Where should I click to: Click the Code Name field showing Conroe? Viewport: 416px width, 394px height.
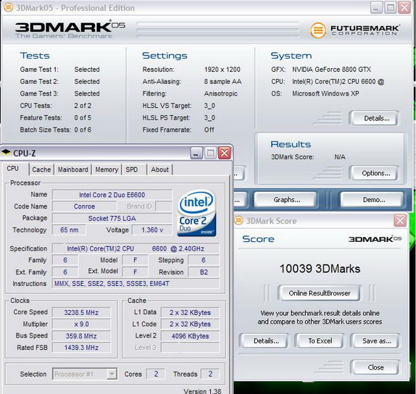tap(84, 206)
